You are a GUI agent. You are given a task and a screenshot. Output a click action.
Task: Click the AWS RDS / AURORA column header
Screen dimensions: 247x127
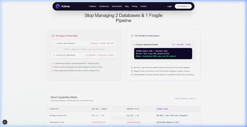coord(99,109)
